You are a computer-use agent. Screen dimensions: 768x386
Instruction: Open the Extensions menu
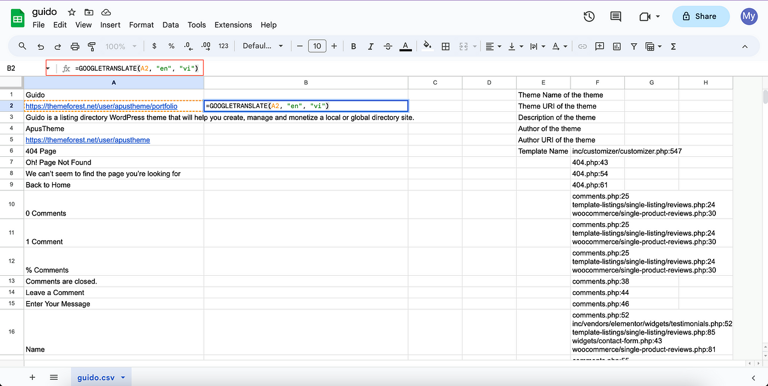(233, 25)
